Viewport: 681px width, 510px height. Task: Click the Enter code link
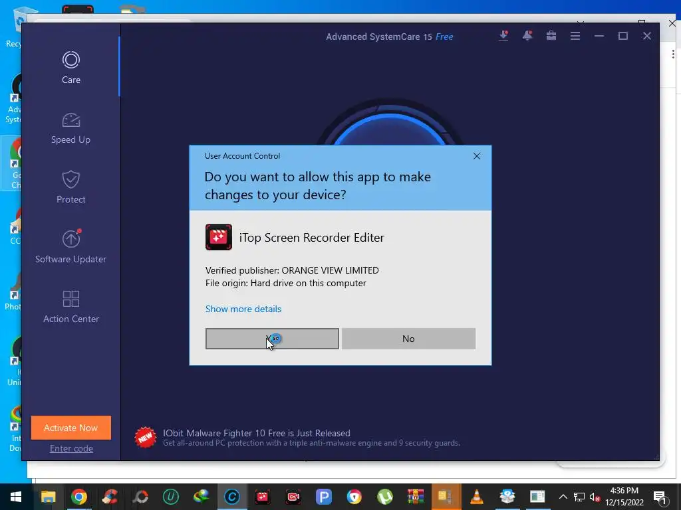[x=71, y=448]
